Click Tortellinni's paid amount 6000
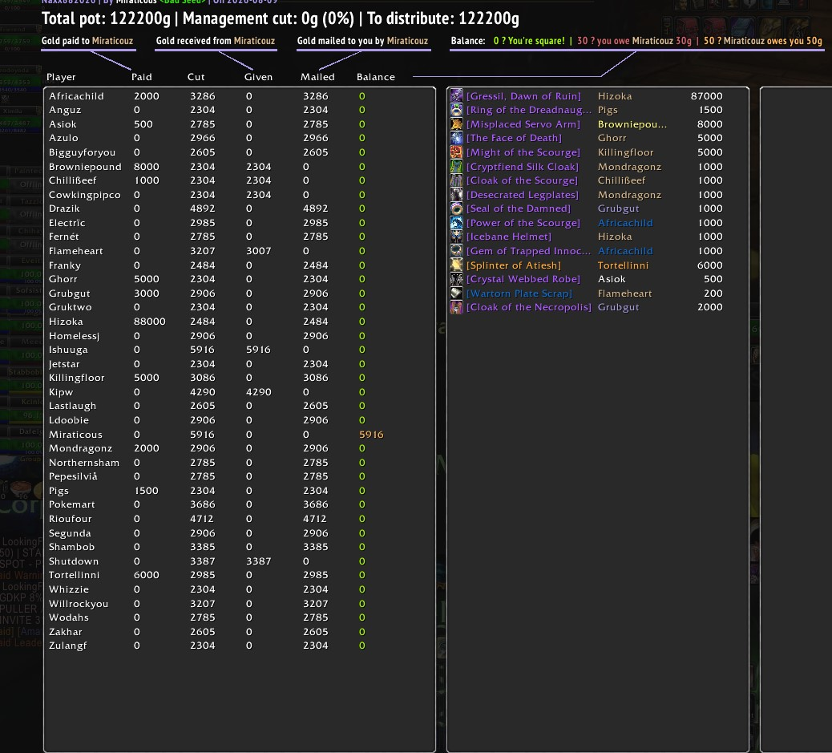 (147, 575)
